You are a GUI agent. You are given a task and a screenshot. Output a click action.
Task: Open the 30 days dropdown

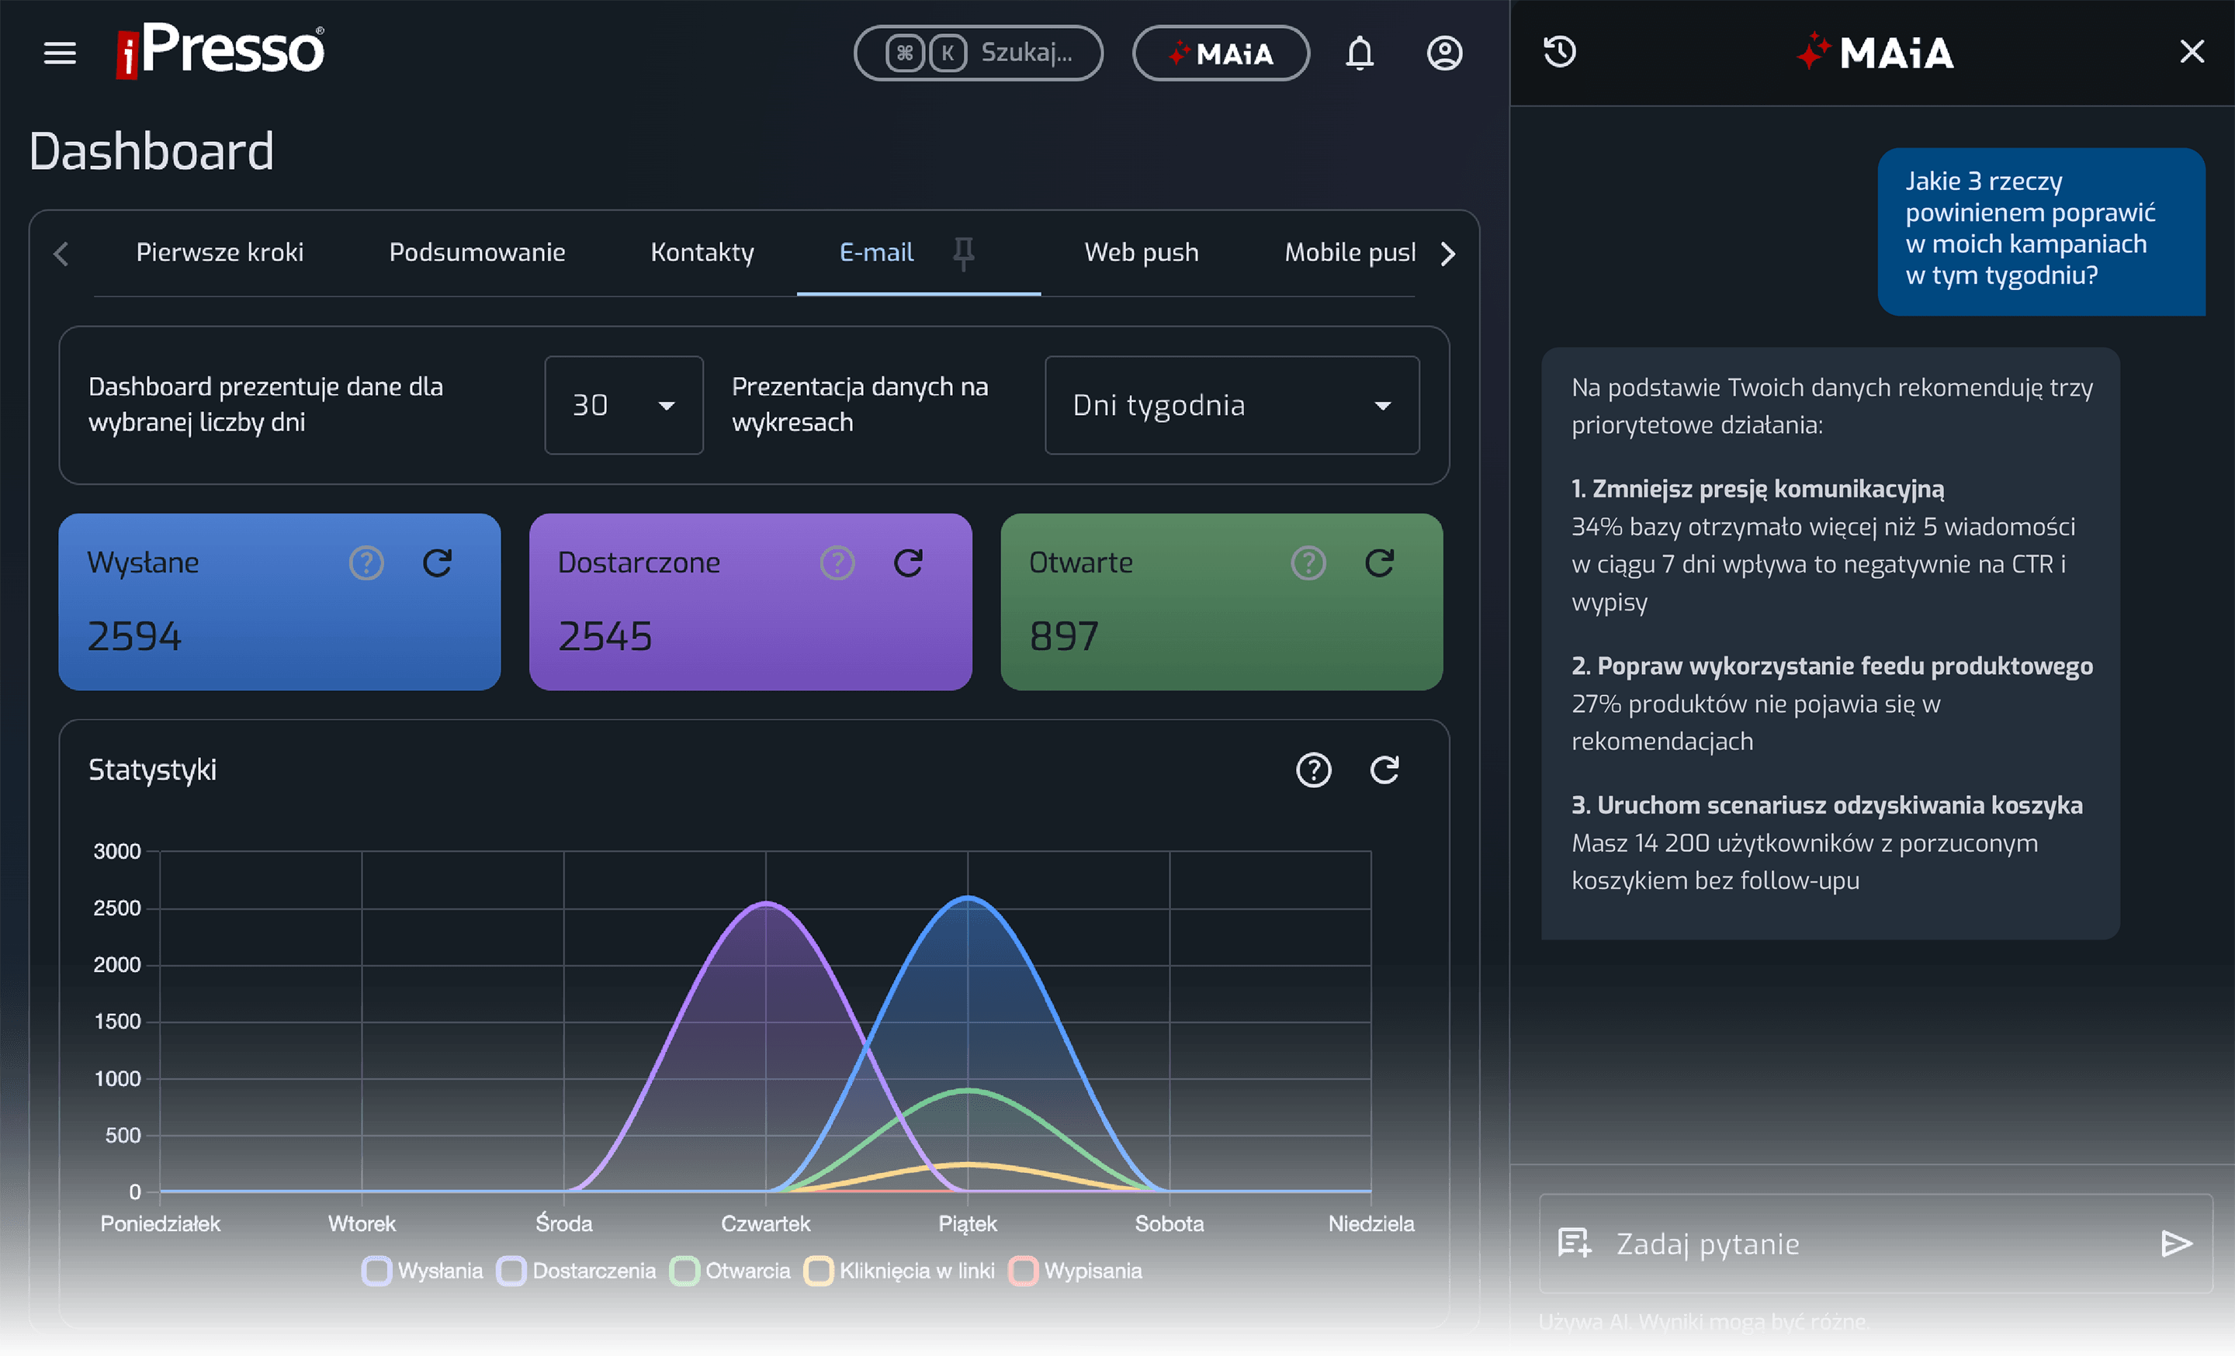(623, 405)
